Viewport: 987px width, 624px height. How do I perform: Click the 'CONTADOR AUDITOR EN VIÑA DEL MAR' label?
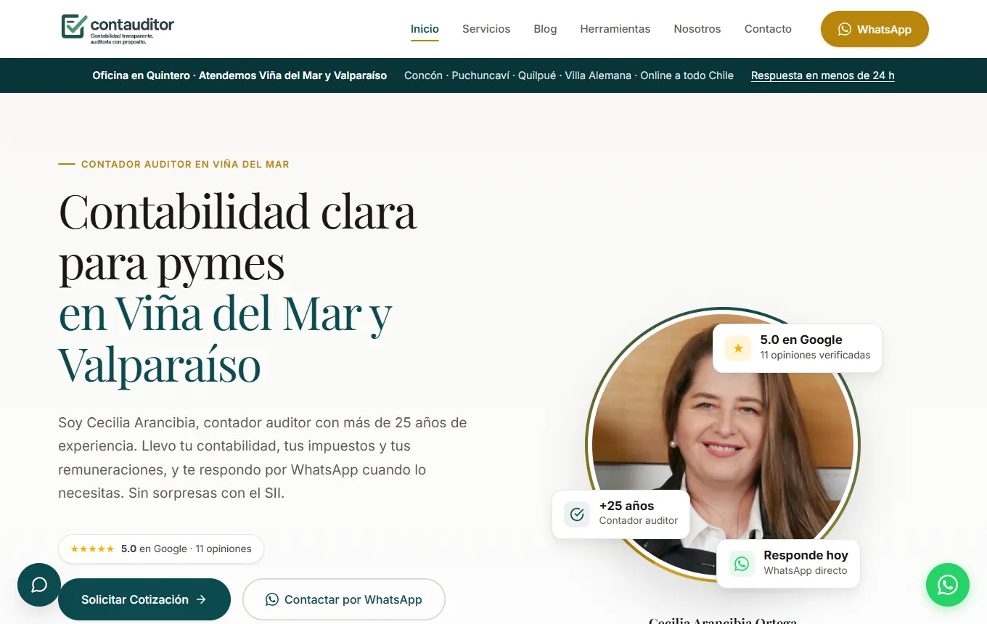click(x=185, y=165)
